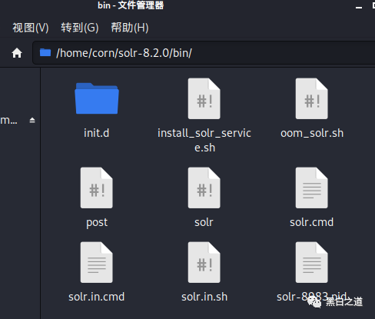Click the init.d folder name label
The width and height of the screenshot is (375, 319).
click(x=97, y=133)
